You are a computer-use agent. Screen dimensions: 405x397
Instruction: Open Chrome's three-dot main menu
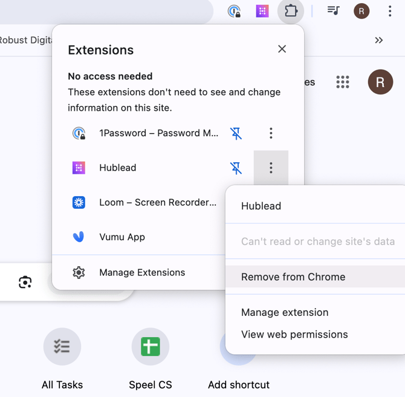(390, 11)
